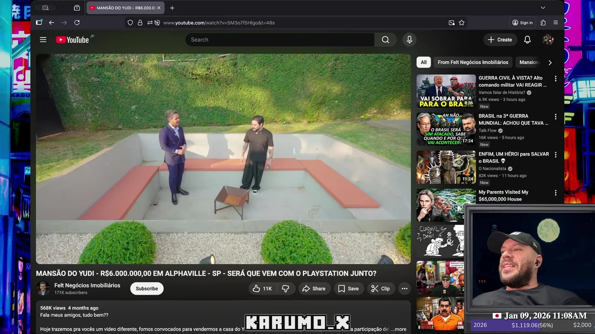
Task: Subscribe to Felt Negócios Imobiliários
Action: click(x=147, y=289)
